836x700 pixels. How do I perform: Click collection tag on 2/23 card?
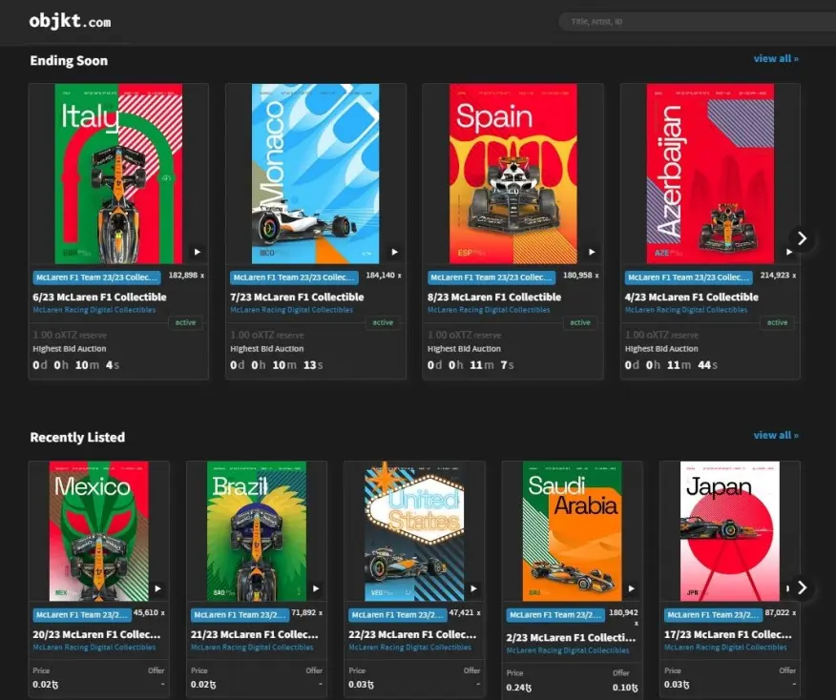(555, 615)
